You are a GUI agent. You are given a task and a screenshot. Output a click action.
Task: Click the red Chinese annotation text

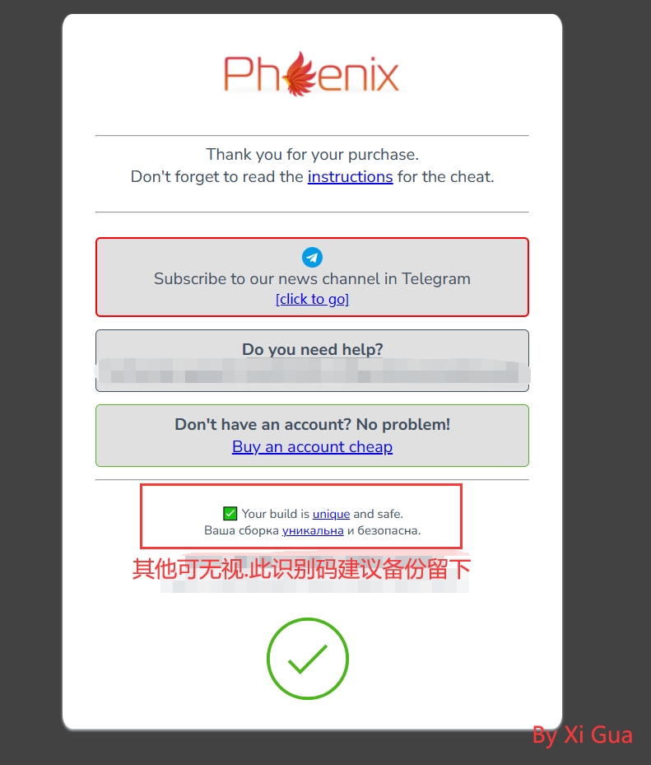click(301, 569)
